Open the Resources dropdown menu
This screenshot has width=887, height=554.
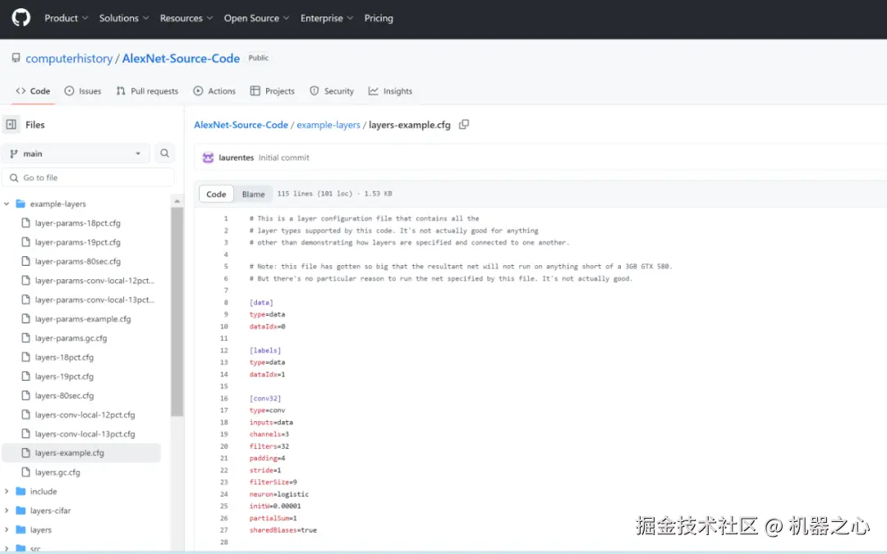186,18
